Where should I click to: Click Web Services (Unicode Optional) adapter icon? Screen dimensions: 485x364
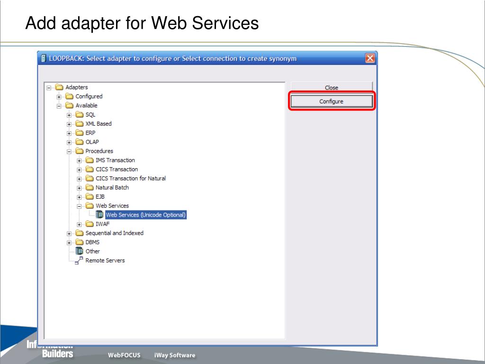[x=99, y=214]
